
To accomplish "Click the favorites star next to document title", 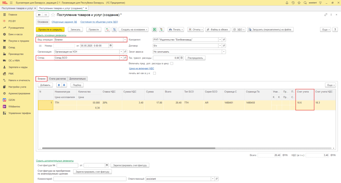I will click(53, 15).
